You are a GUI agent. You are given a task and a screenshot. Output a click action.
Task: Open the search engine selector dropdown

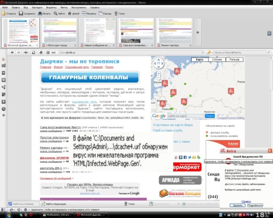[210, 52]
